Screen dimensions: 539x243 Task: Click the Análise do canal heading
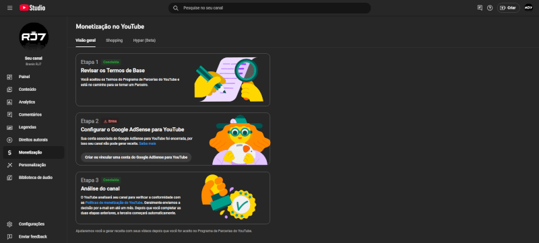[100, 188]
